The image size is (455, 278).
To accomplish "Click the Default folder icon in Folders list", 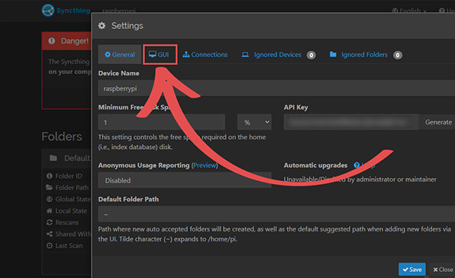I will (x=53, y=158).
